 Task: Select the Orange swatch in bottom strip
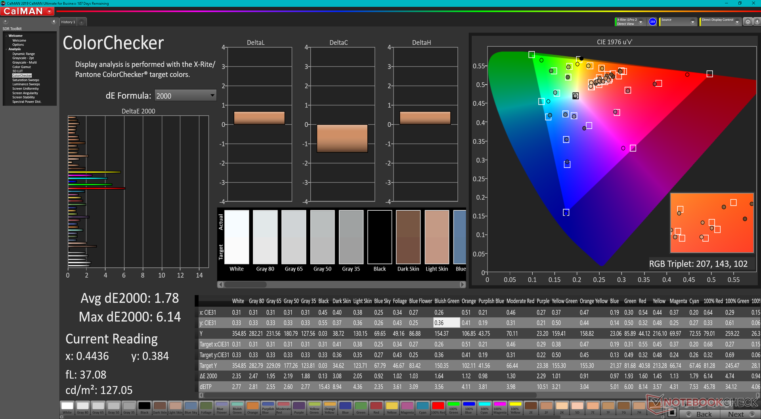[252, 408]
